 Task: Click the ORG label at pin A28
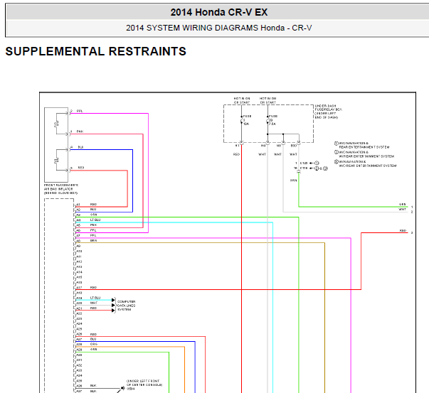94,345
